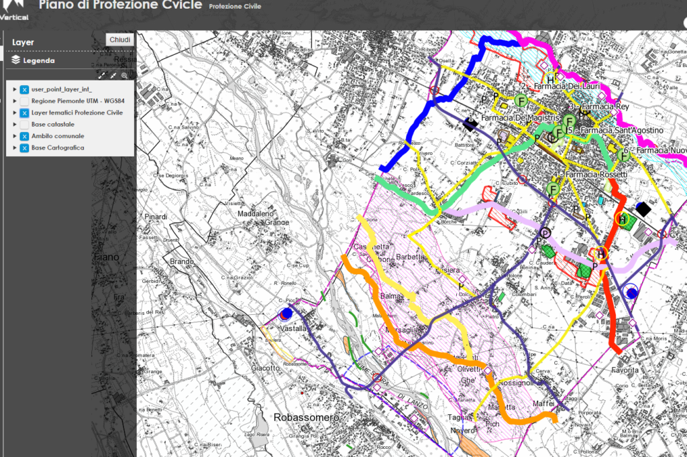Check the Base catastale layer checkbox

pyautogui.click(x=24, y=125)
